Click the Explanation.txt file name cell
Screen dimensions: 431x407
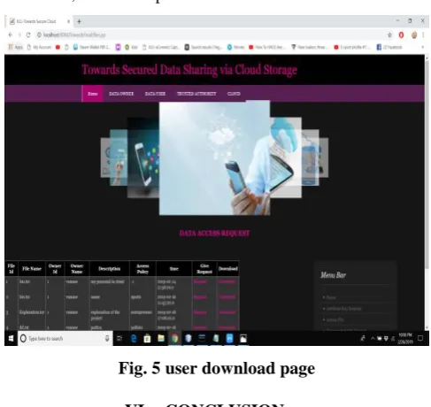[x=32, y=312]
